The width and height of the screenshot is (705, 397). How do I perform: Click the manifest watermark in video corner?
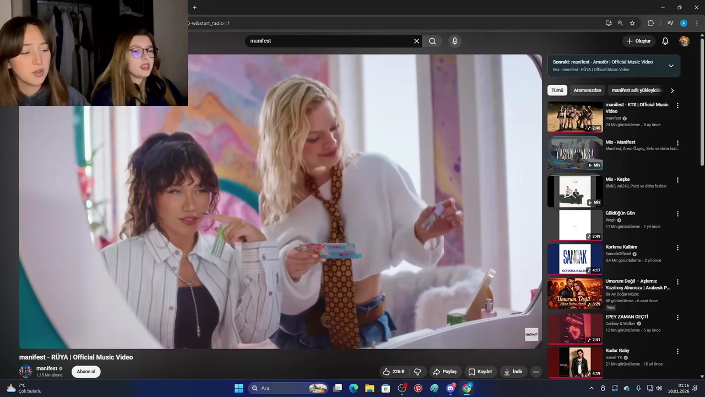(532, 334)
